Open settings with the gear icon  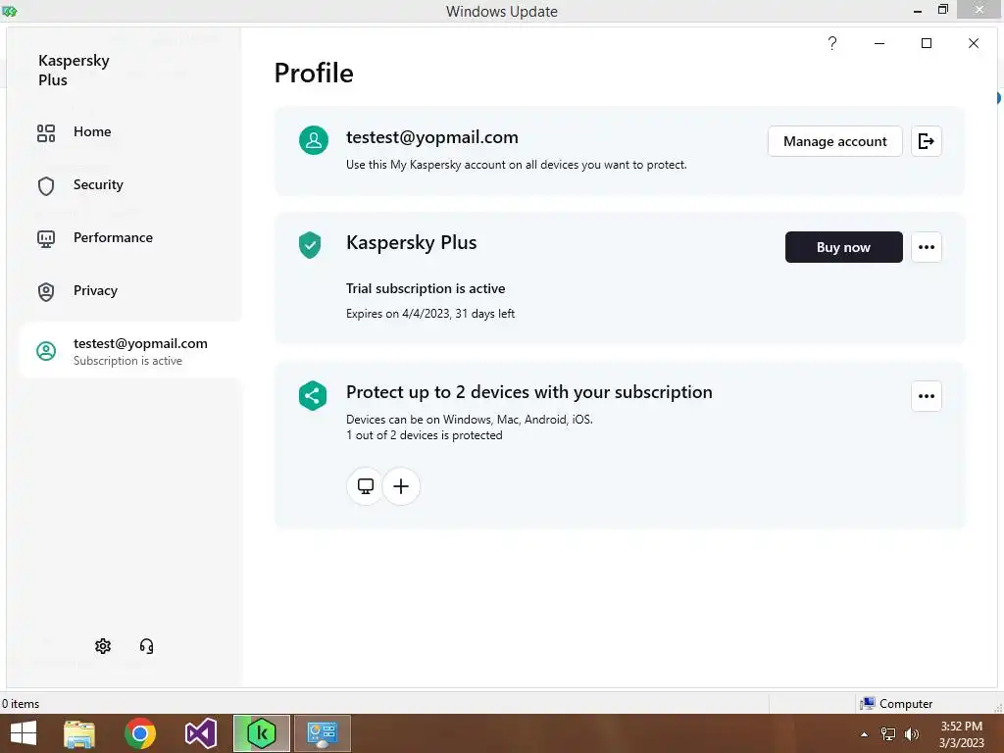tap(103, 646)
